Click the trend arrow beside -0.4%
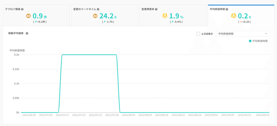This screenshot has width=277, height=126. pyautogui.click(x=172, y=22)
